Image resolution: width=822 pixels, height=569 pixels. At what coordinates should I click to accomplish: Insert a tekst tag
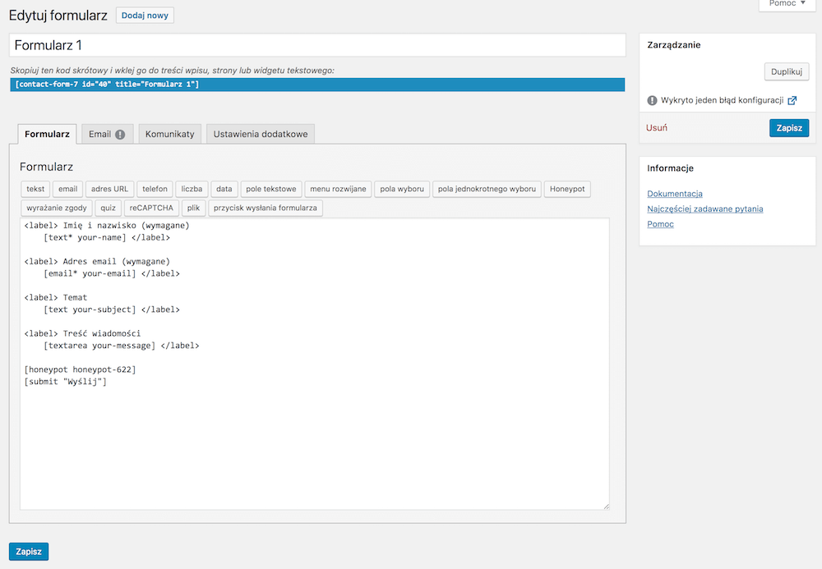click(35, 189)
